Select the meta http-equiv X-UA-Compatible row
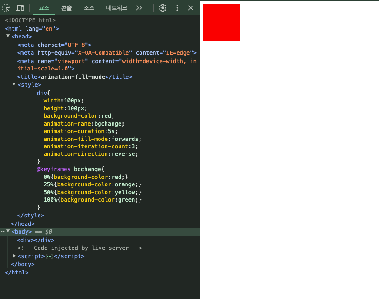Viewport: 379px width, 299px height. point(107,53)
